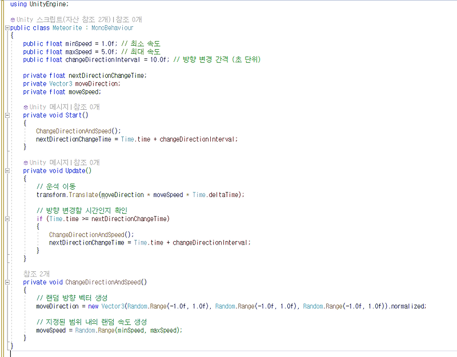457x357 pixels.
Task: Click 'Unity 메시지' CodeLens above Update
Action: tap(49, 162)
